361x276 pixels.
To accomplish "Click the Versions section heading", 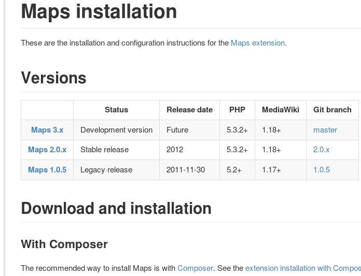I will [53, 78].
